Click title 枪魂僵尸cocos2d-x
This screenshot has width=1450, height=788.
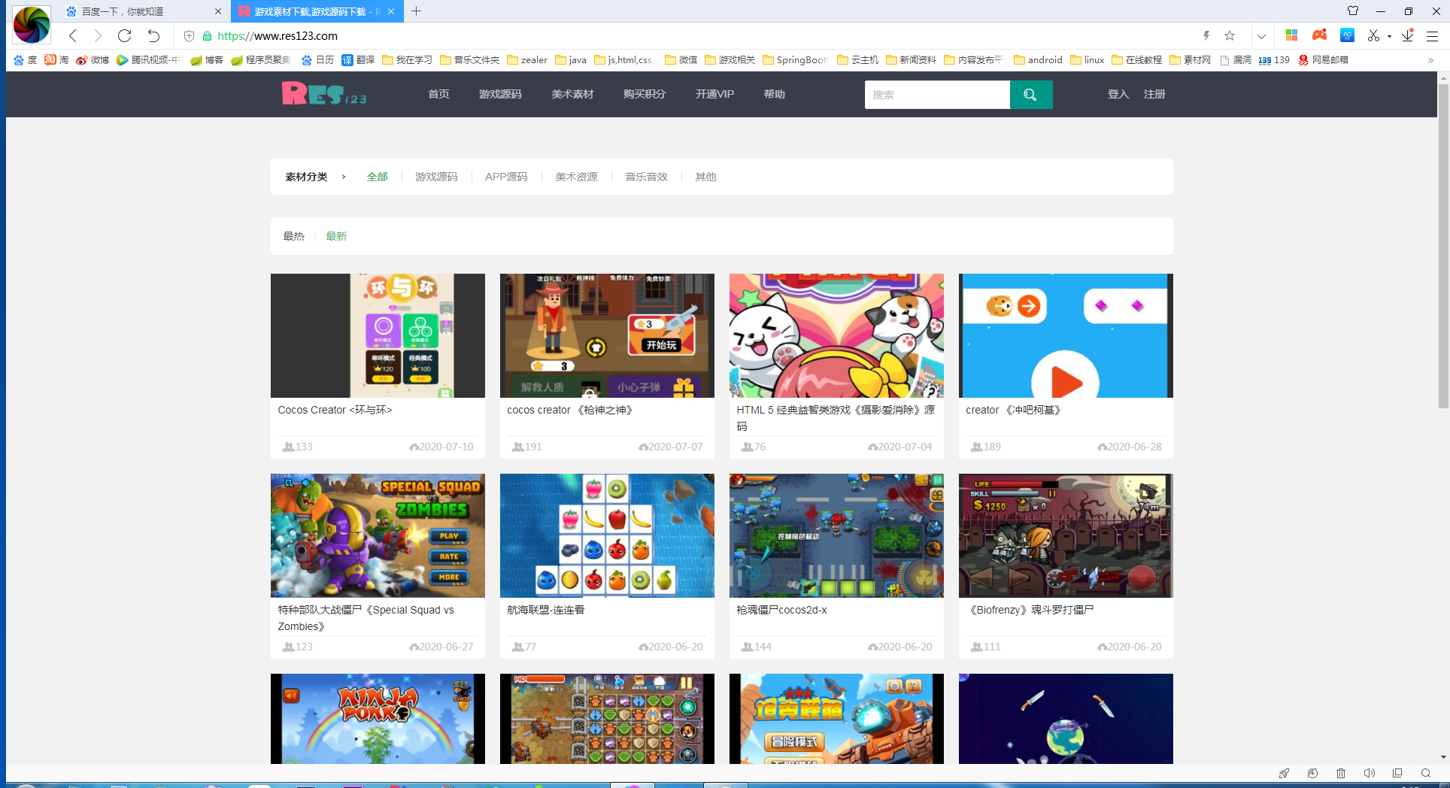tap(781, 610)
